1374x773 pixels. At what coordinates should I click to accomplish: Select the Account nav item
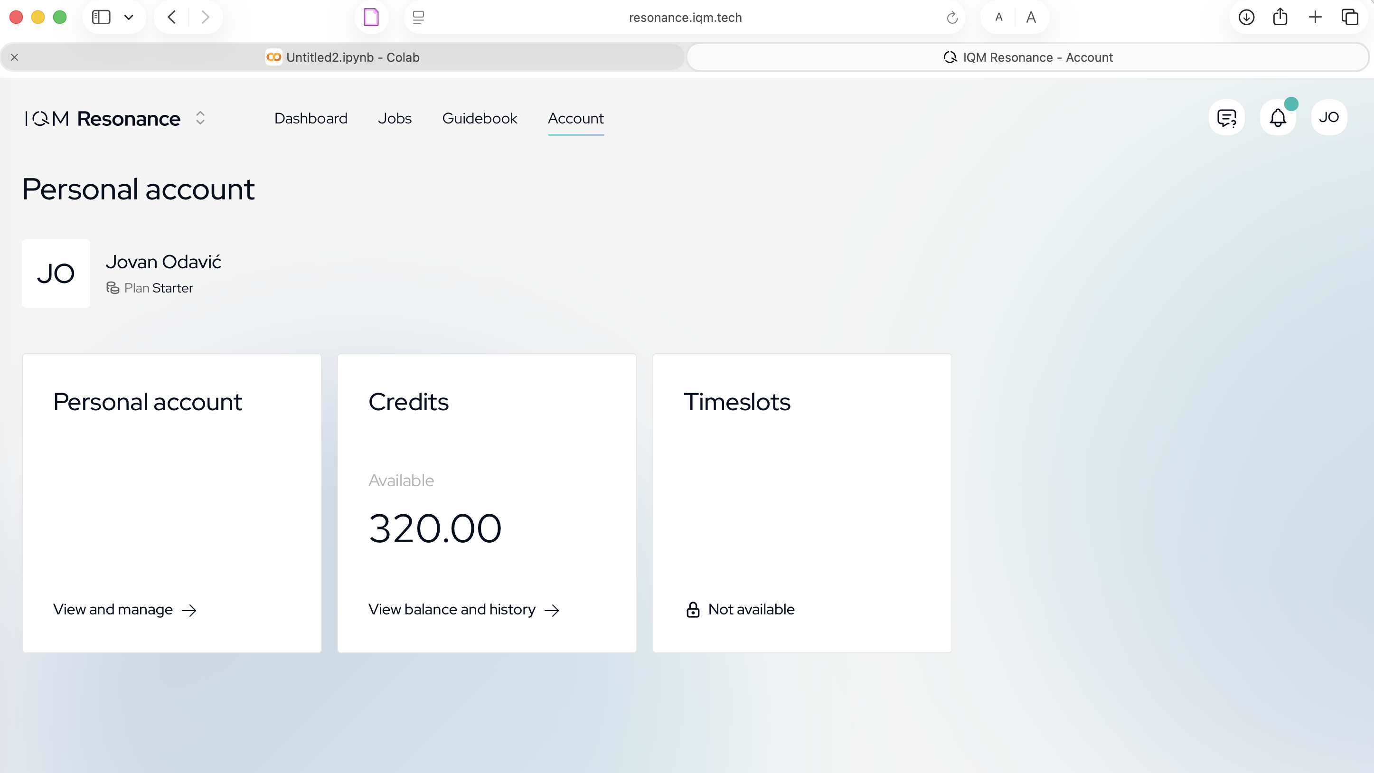[x=575, y=118]
